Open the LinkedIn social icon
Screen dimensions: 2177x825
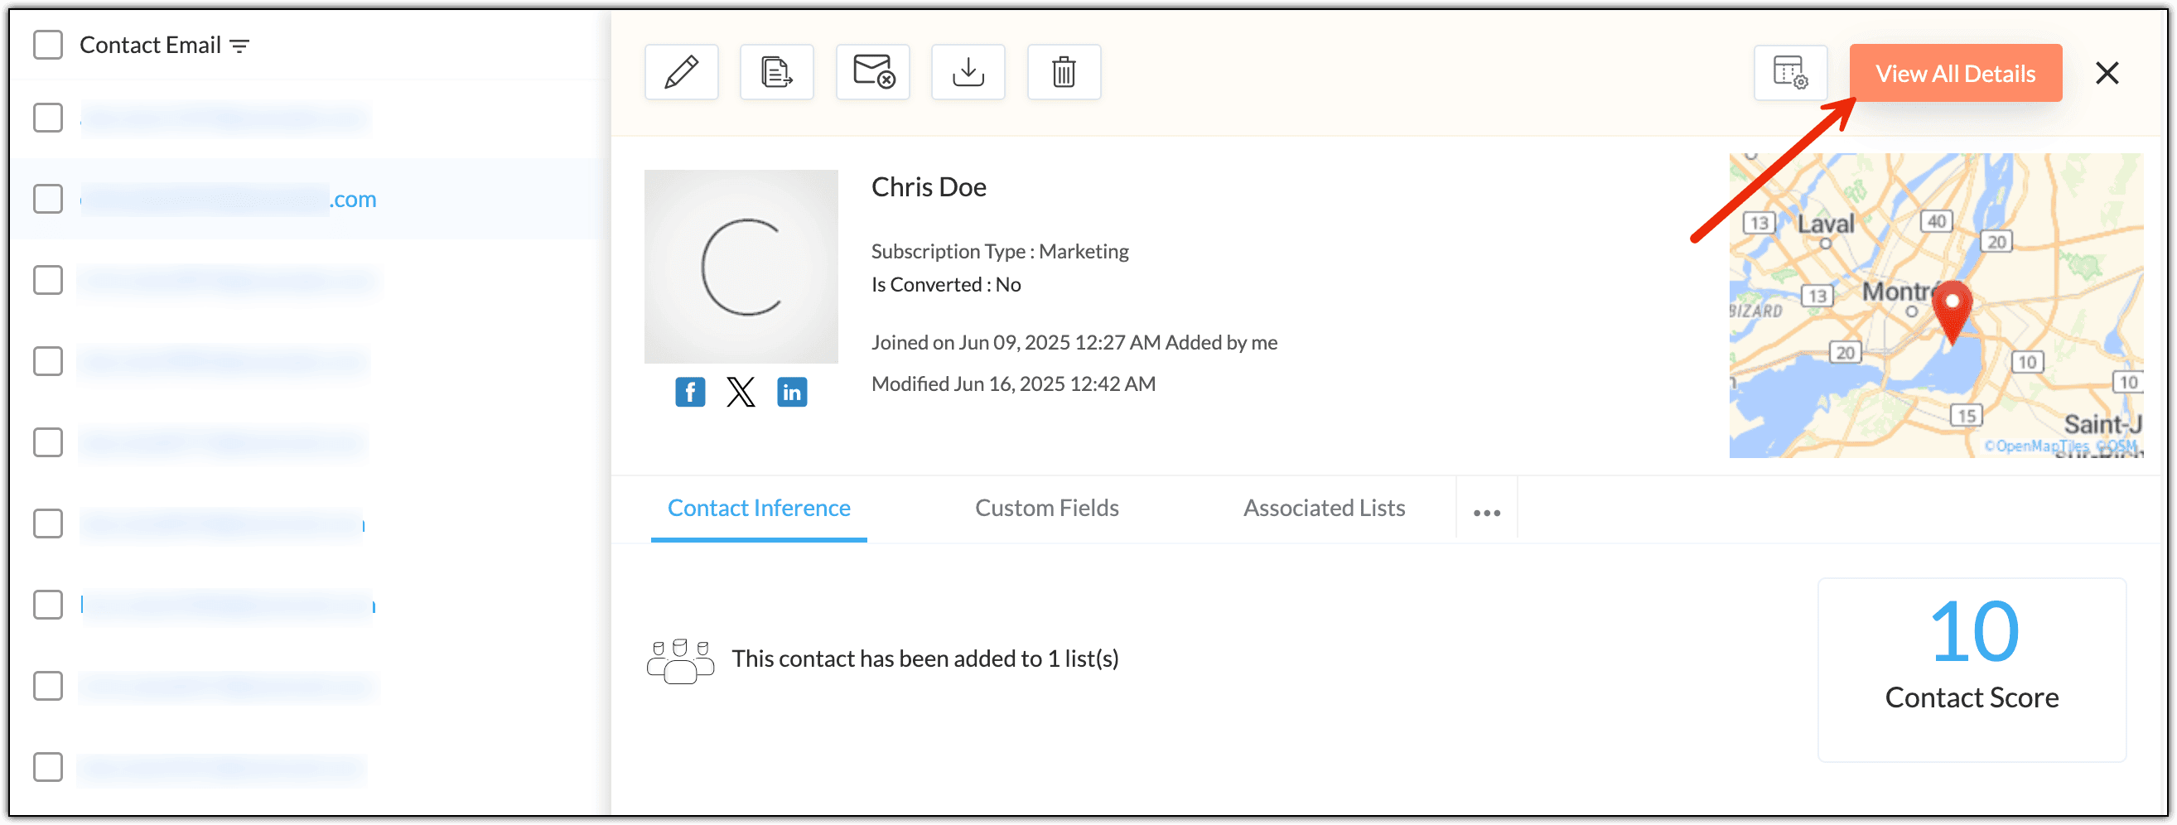[792, 393]
